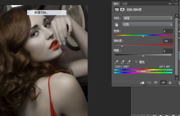The height and width of the screenshot is (116, 180).
Task: Select the add-to-sample eyedropper
Action: (123, 62)
